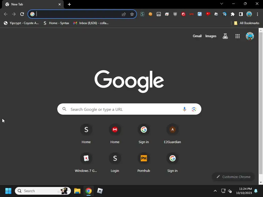Image resolution: width=263 pixels, height=197 pixels.
Task: Start voice search with the microphone
Action: pyautogui.click(x=184, y=109)
